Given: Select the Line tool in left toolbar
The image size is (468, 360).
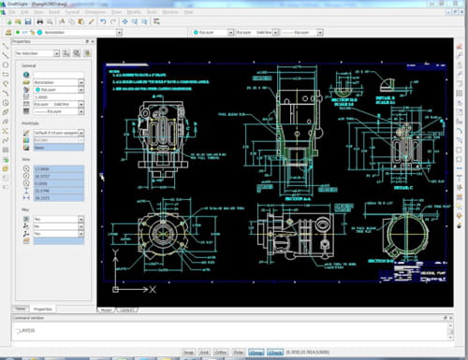Looking at the screenshot, I should coord(6,46).
